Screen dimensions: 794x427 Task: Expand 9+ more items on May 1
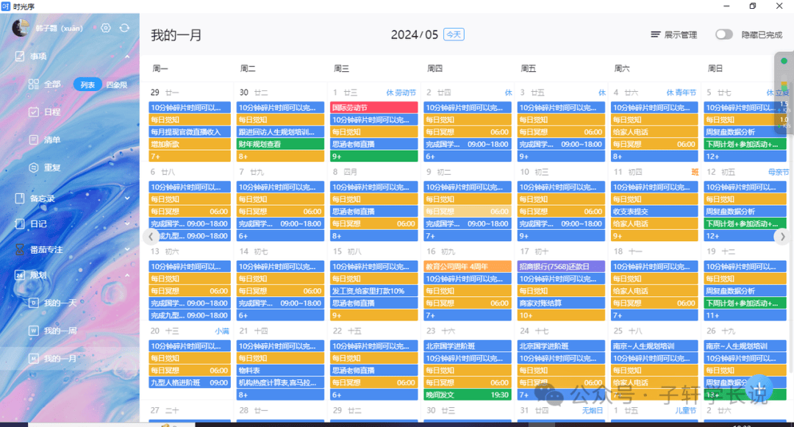coord(373,157)
